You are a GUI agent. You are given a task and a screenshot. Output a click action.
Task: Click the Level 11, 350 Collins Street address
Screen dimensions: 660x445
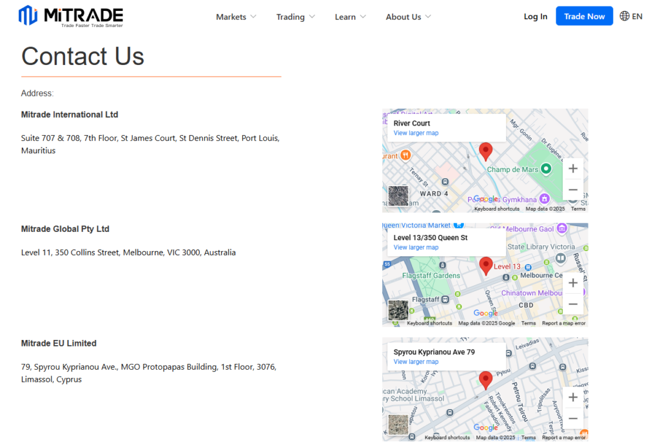[x=128, y=252]
